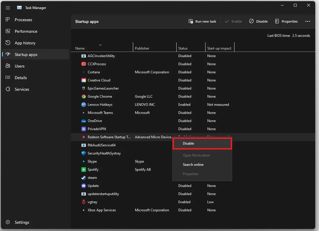Click the Services puzzle icon

8,89
